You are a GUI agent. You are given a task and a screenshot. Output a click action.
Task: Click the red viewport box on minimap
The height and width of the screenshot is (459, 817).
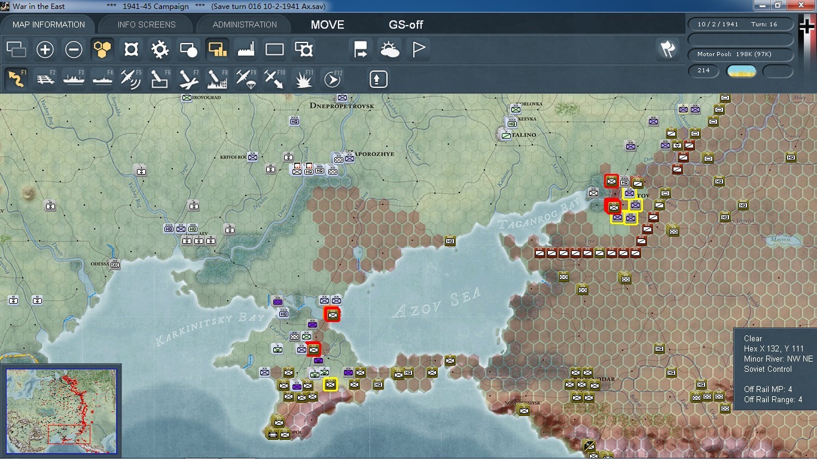[69, 434]
